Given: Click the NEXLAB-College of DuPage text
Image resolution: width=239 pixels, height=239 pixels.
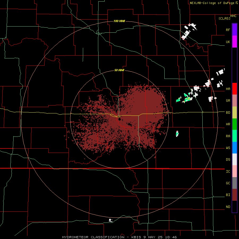Looking at the screenshot, I should pyautogui.click(x=212, y=3).
